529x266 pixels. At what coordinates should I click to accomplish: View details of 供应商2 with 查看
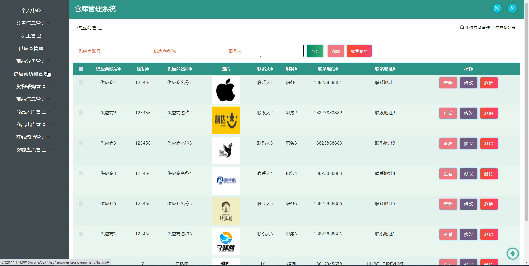(x=448, y=113)
